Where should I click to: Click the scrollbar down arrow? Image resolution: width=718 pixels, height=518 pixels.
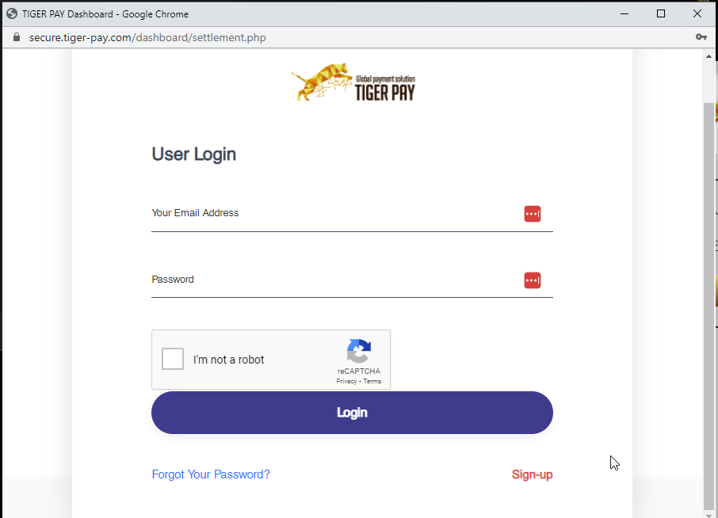point(708,516)
